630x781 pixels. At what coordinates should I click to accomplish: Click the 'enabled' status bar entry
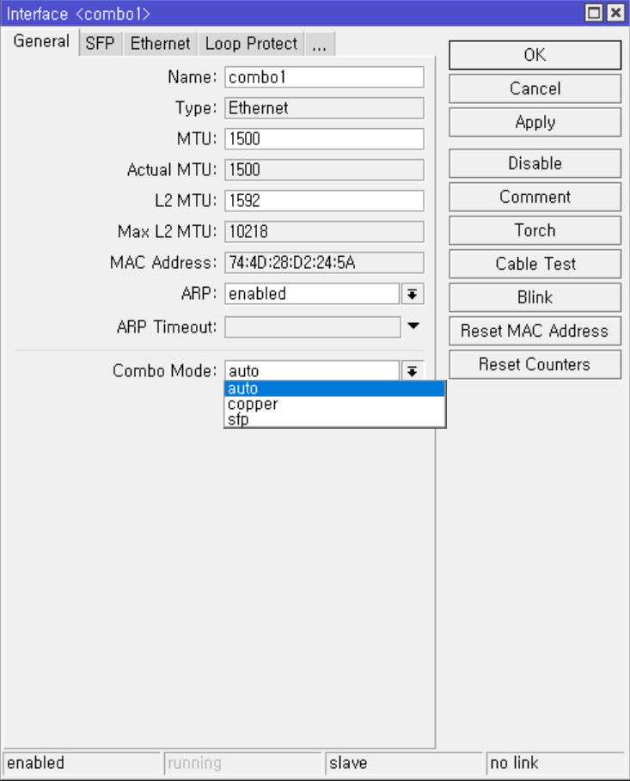[82, 763]
